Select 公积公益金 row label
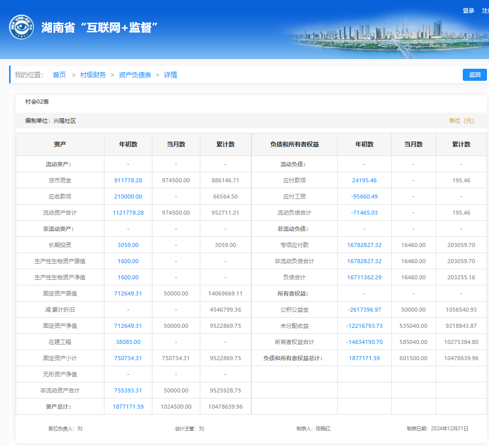The width and height of the screenshot is (489, 446). [x=294, y=310]
